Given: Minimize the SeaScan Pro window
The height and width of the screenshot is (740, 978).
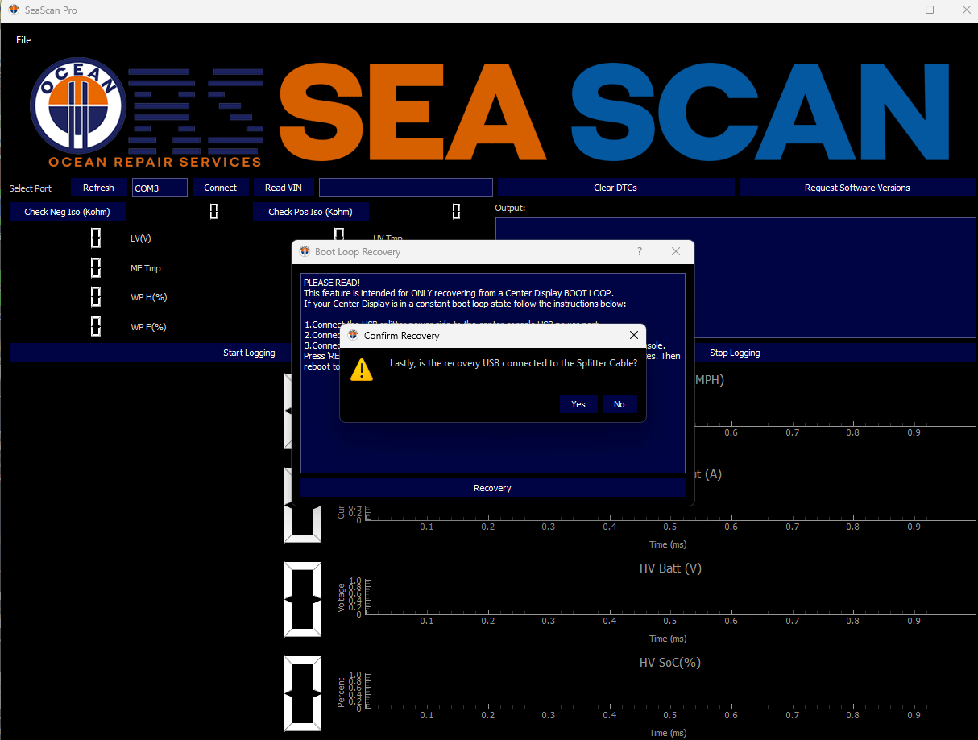Looking at the screenshot, I should (x=893, y=10).
